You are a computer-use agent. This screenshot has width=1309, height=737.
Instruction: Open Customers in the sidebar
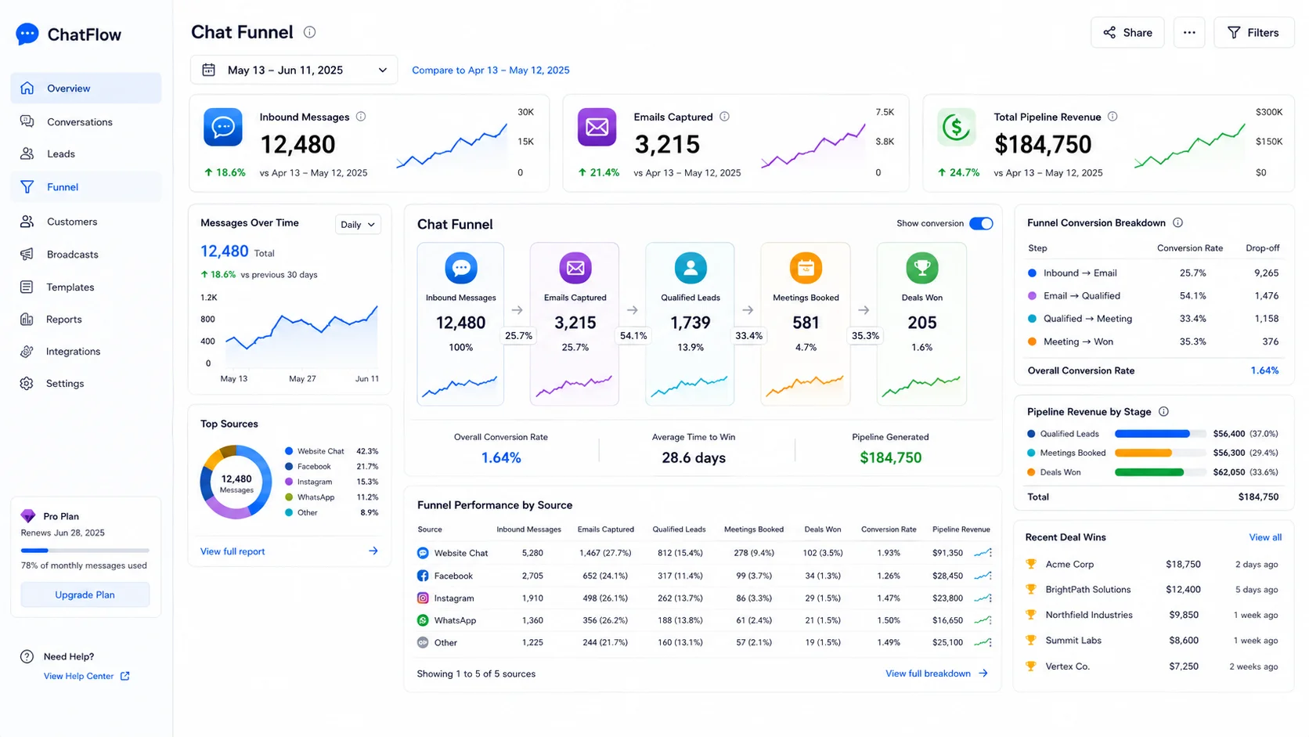86,222
